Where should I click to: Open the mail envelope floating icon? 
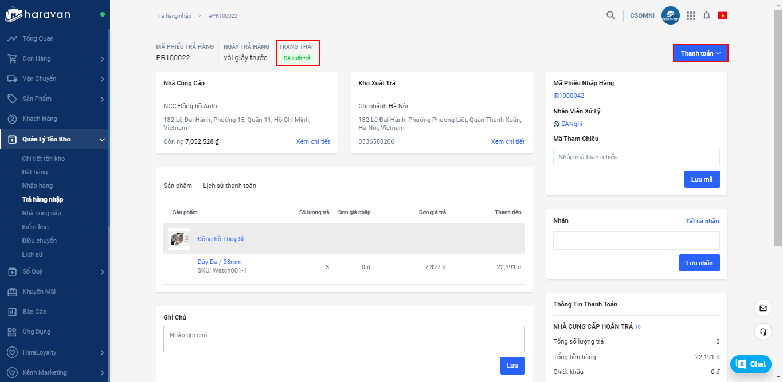pos(763,308)
